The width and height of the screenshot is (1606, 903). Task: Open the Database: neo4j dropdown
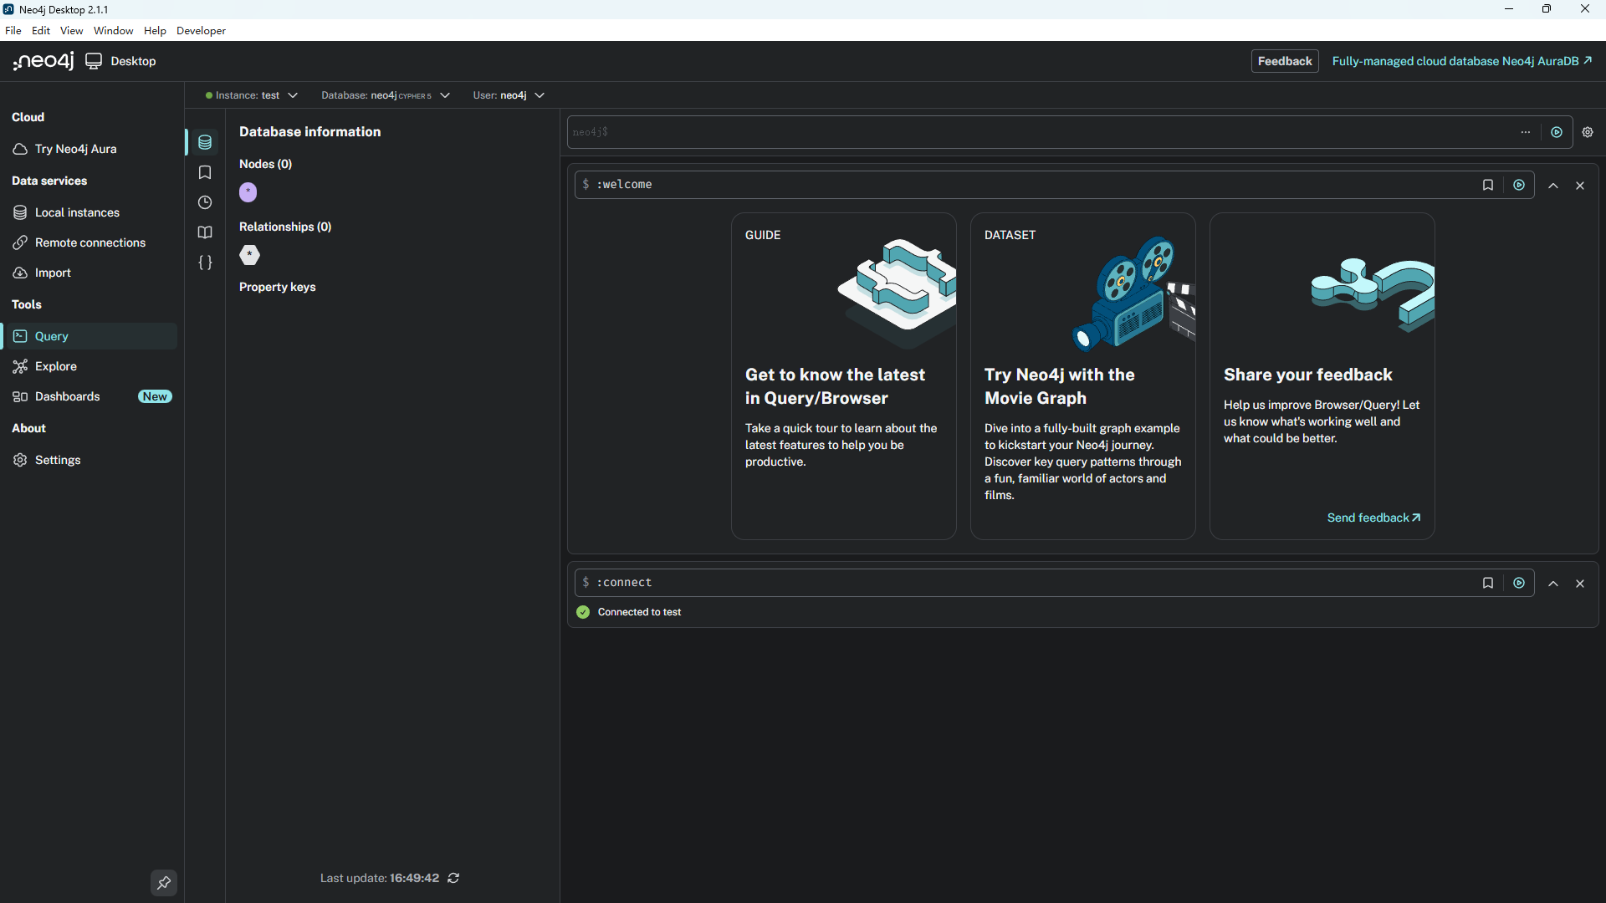click(x=385, y=95)
